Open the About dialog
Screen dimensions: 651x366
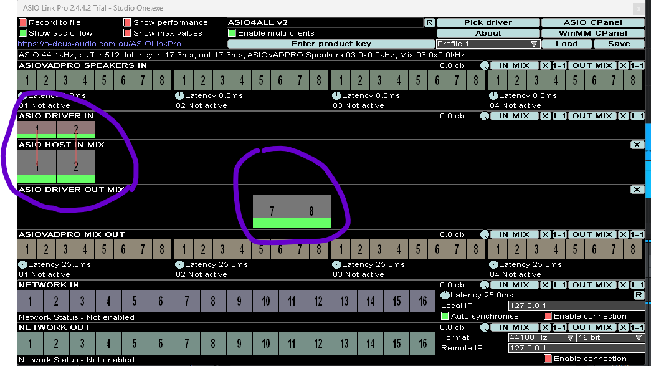click(488, 33)
